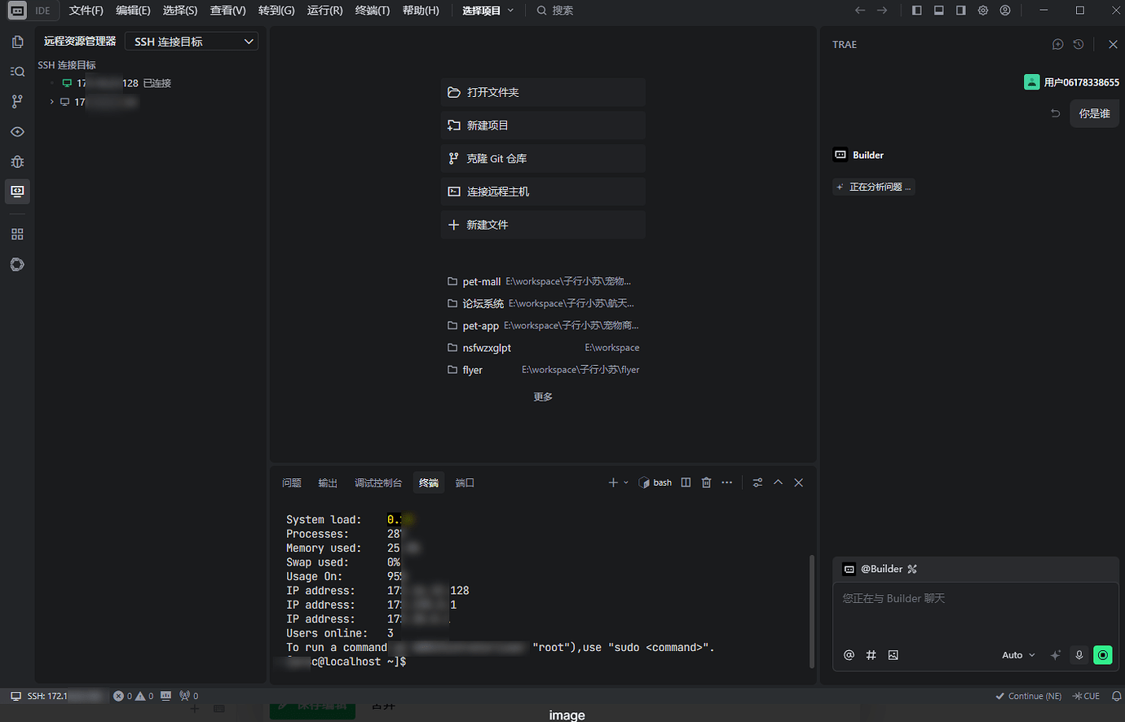Stop the Builder response with green button

click(x=1103, y=655)
